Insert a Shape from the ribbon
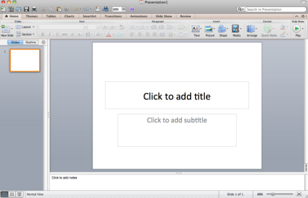308x198 pixels. click(222, 29)
